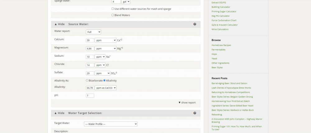
Task: Expand the show report toggle
Action: coord(187,103)
